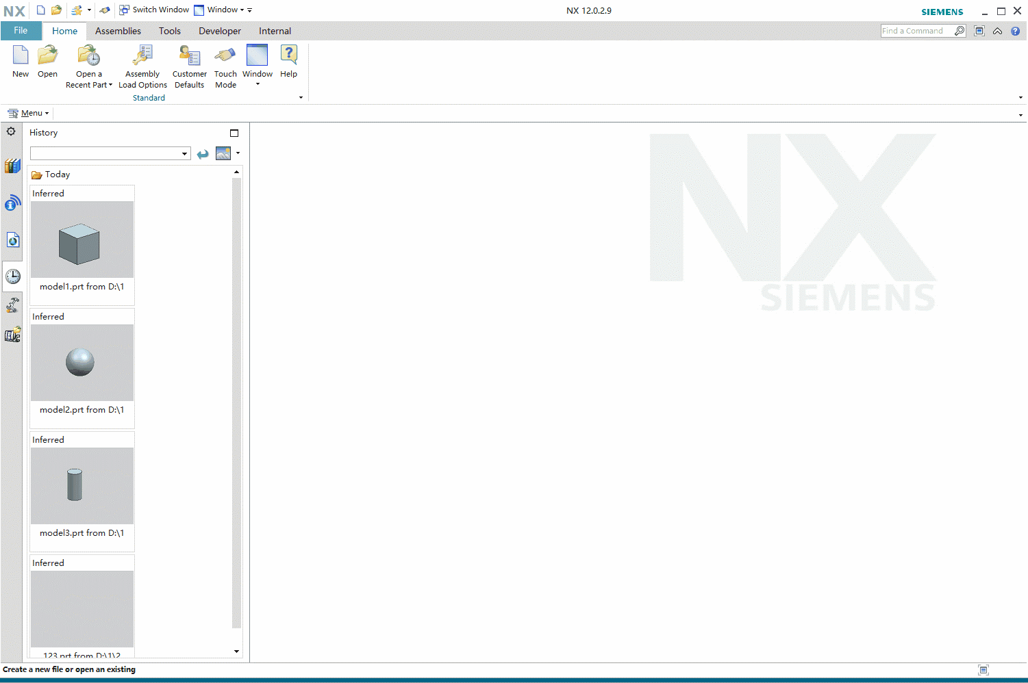The image size is (1028, 683).
Task: Maximize the History panel
Action: tap(234, 133)
